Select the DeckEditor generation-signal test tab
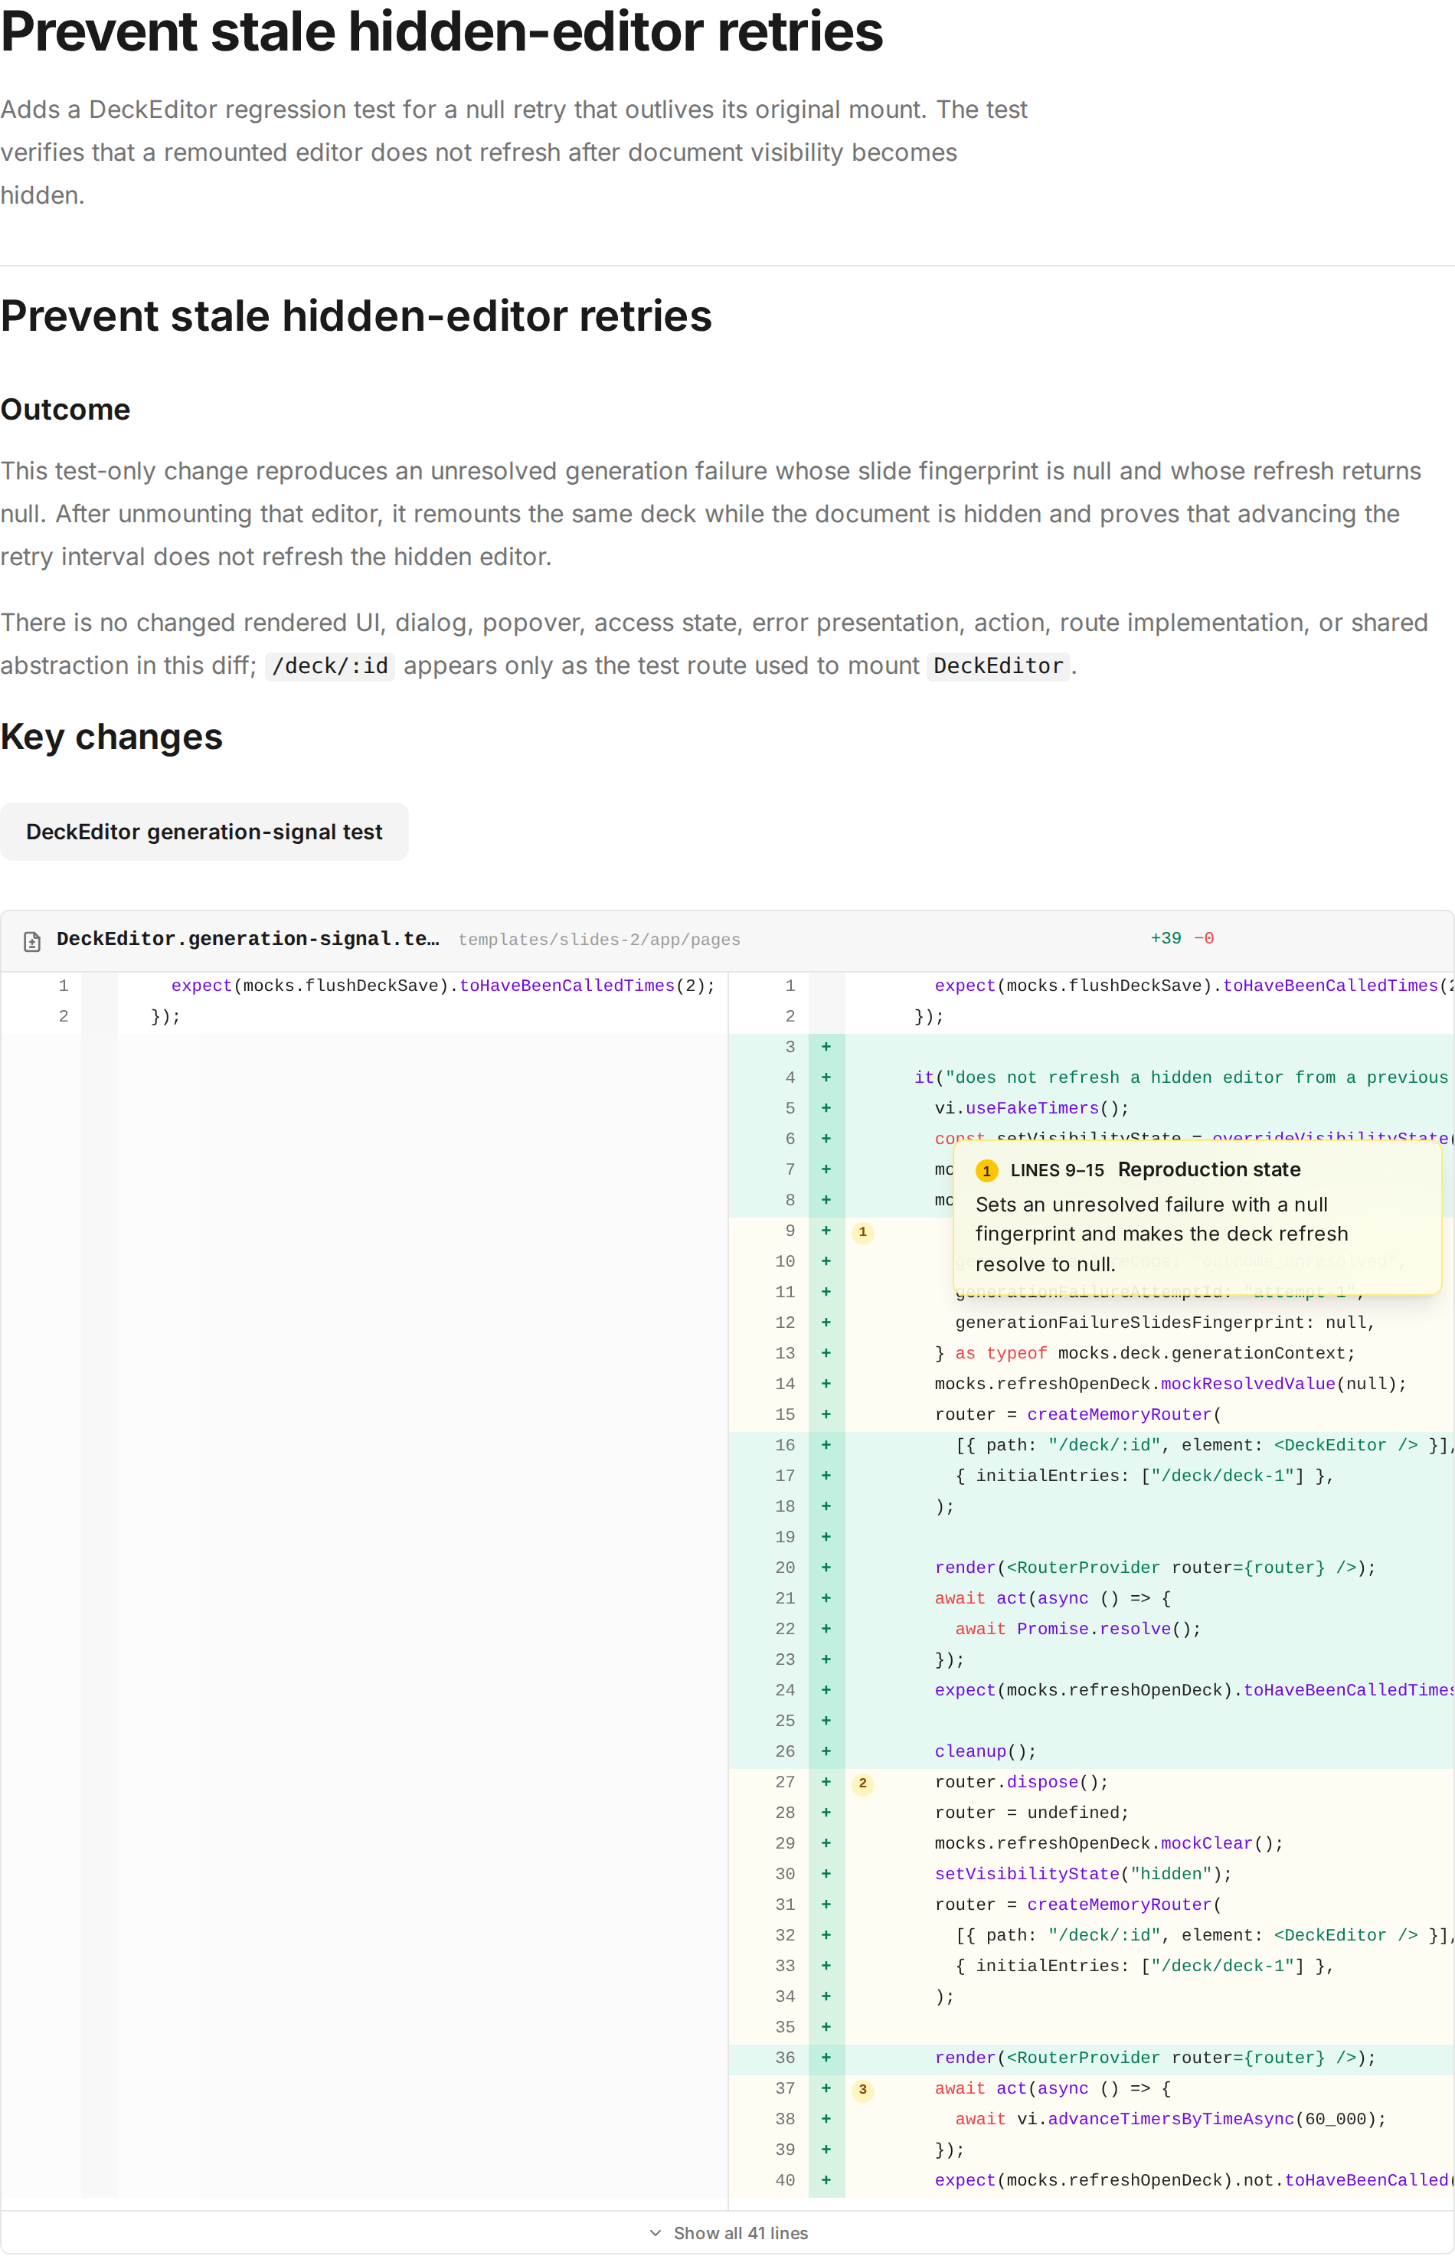 click(x=204, y=832)
